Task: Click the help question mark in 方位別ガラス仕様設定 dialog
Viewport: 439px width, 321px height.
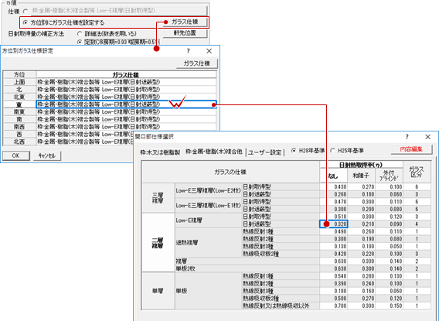Action: (x=188, y=51)
